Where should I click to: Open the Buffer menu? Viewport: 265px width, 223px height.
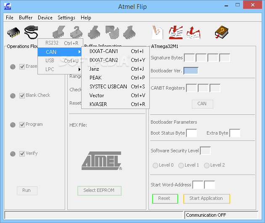(26, 18)
